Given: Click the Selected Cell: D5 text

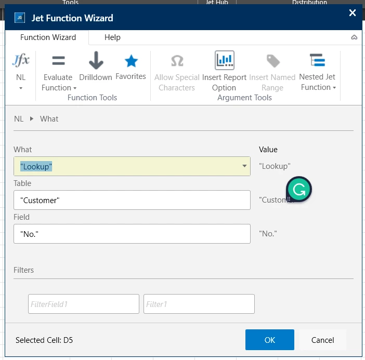Looking at the screenshot, I should [44, 340].
